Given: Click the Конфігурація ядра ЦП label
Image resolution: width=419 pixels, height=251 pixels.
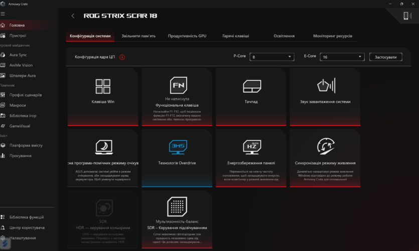Looking at the screenshot, I should click(95, 57).
